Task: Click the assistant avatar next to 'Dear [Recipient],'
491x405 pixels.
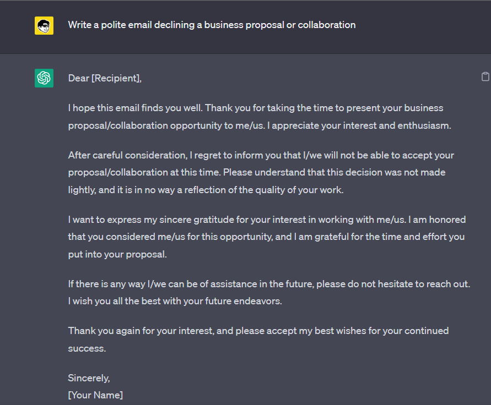Action: pyautogui.click(x=44, y=78)
